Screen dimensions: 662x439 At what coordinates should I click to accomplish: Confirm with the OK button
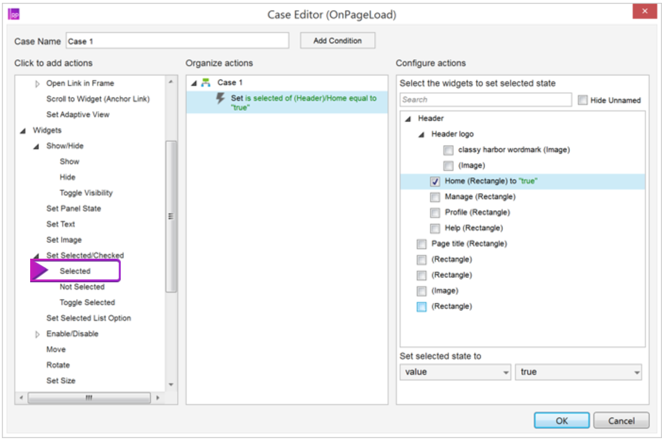(x=562, y=421)
